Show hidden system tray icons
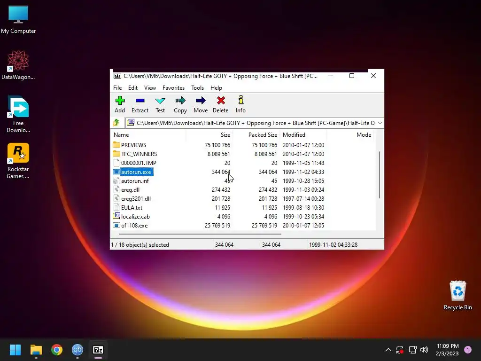481x361 pixels. [388, 350]
